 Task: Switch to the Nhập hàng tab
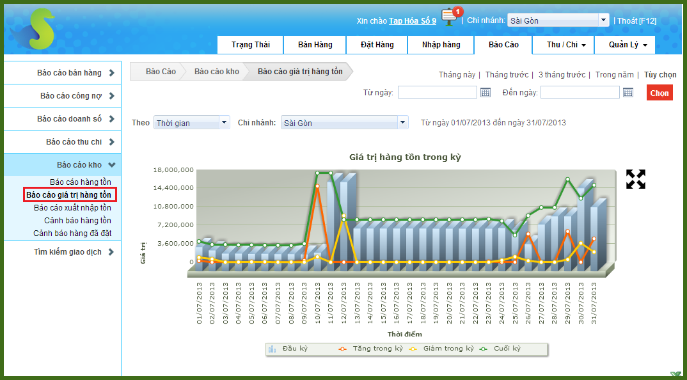tap(441, 45)
